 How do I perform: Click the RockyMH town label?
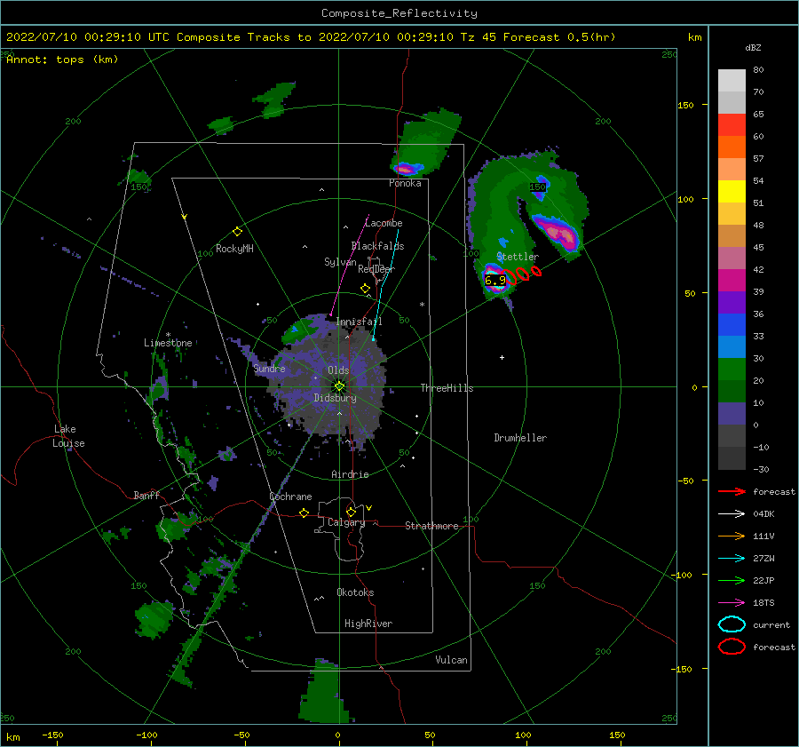click(234, 249)
